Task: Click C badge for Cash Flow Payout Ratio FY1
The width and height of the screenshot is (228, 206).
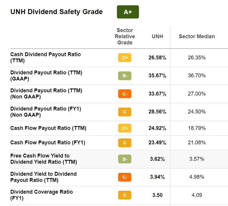Action: tap(125, 143)
